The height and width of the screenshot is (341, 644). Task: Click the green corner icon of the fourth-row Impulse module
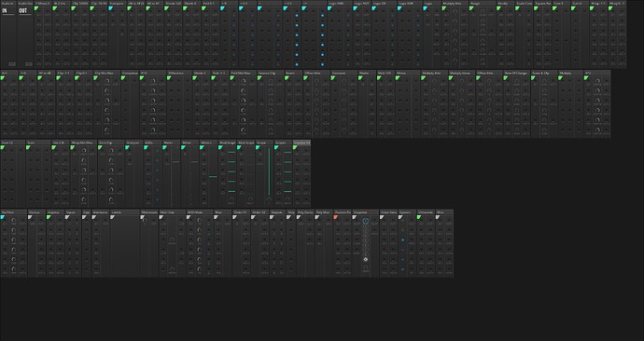[49, 217]
